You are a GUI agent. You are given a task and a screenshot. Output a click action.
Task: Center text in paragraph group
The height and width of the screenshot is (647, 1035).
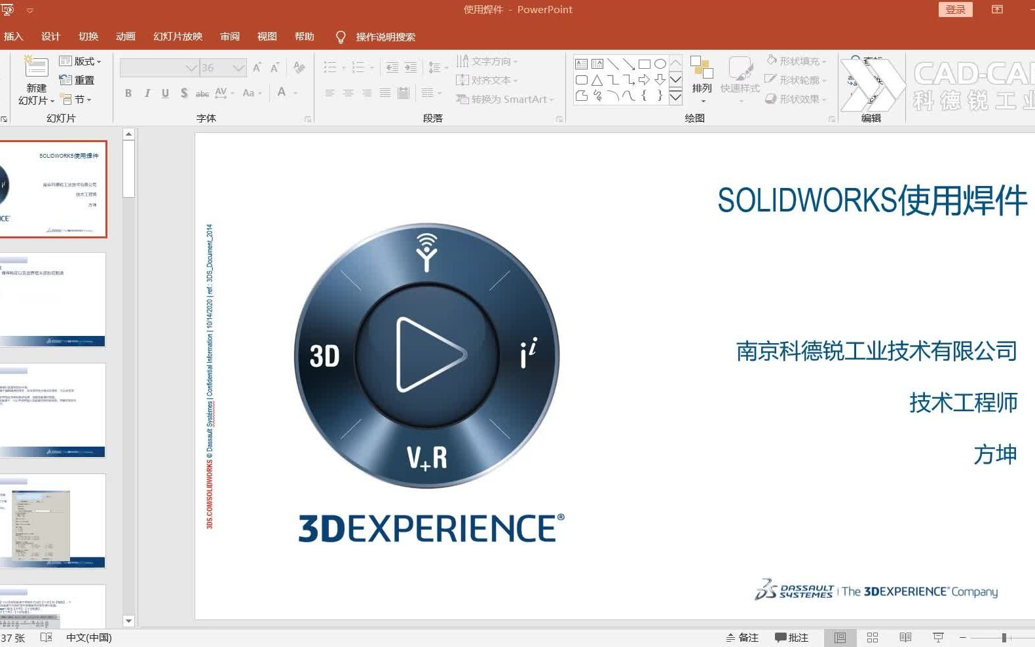tap(348, 93)
